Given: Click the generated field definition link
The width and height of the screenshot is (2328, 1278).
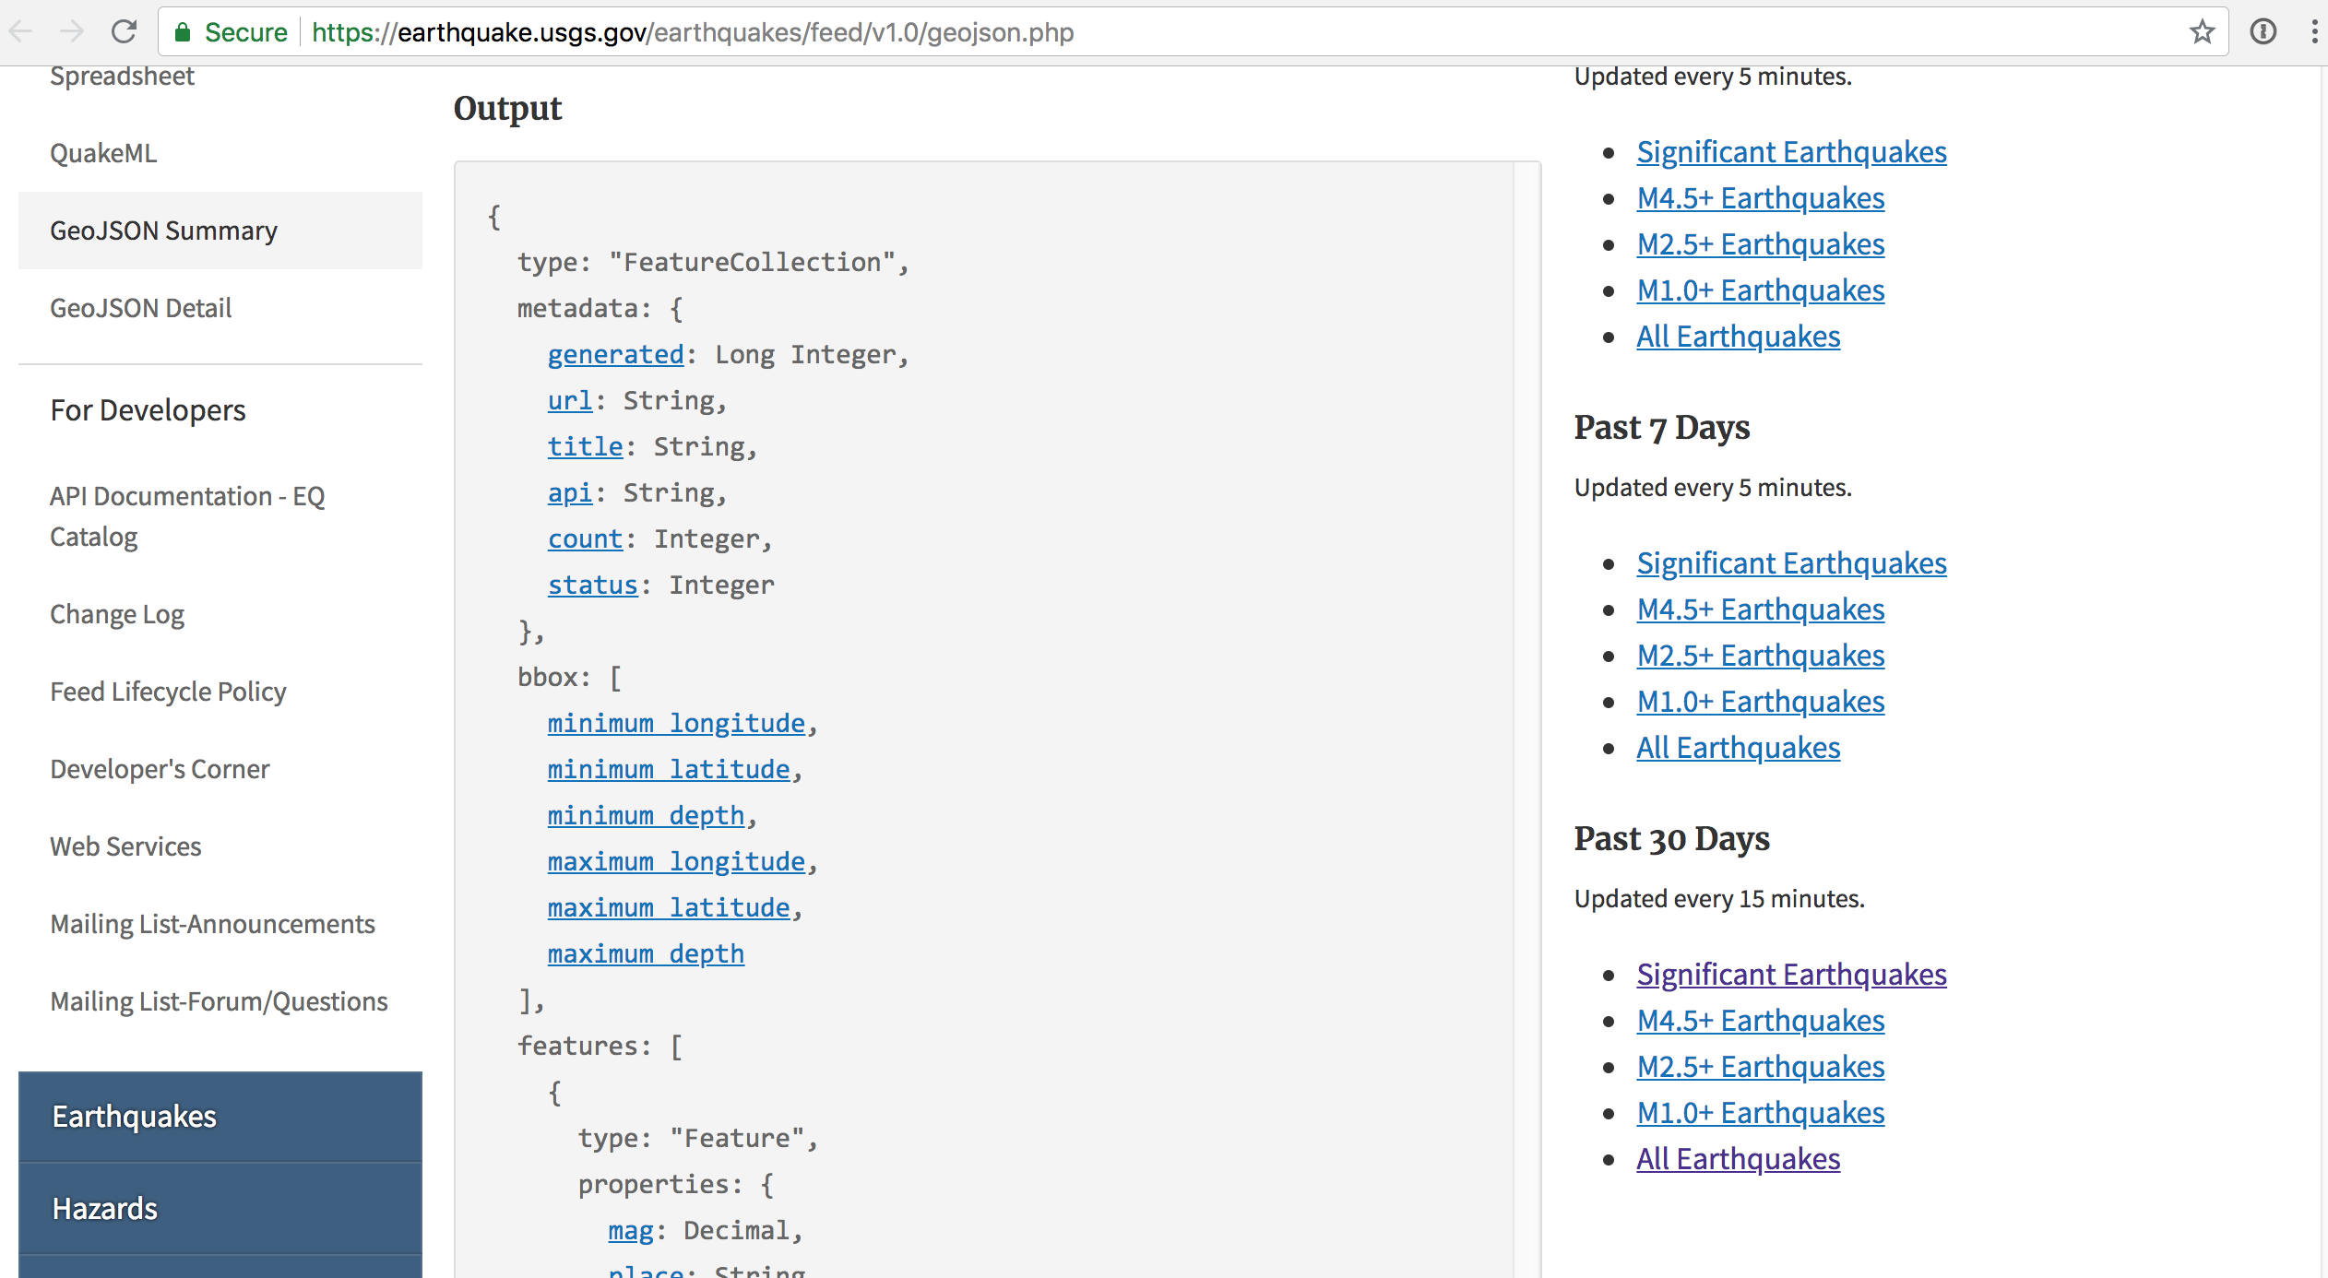Looking at the screenshot, I should click(x=614, y=354).
